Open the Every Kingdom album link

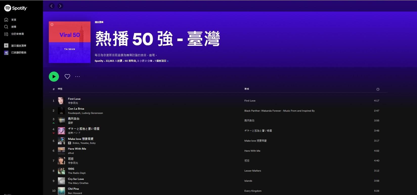tap(253, 191)
